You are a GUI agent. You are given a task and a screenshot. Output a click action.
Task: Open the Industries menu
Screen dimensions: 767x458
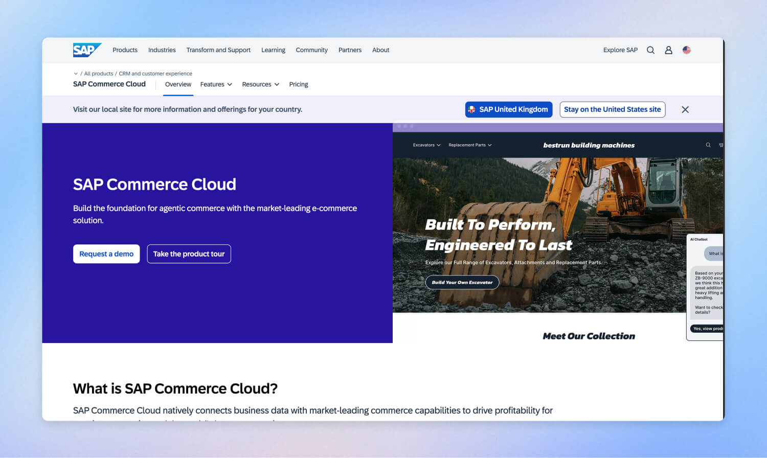[x=162, y=50]
